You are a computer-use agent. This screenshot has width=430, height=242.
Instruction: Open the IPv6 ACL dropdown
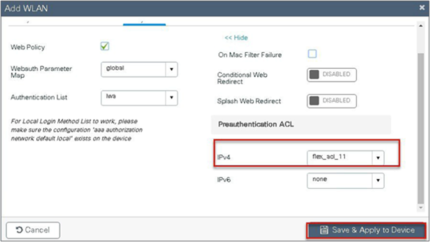pyautogui.click(x=378, y=180)
